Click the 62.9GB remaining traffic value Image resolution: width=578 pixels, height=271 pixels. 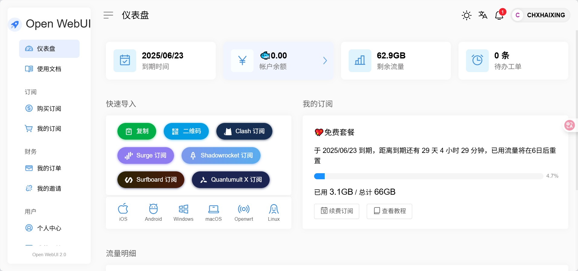click(391, 56)
